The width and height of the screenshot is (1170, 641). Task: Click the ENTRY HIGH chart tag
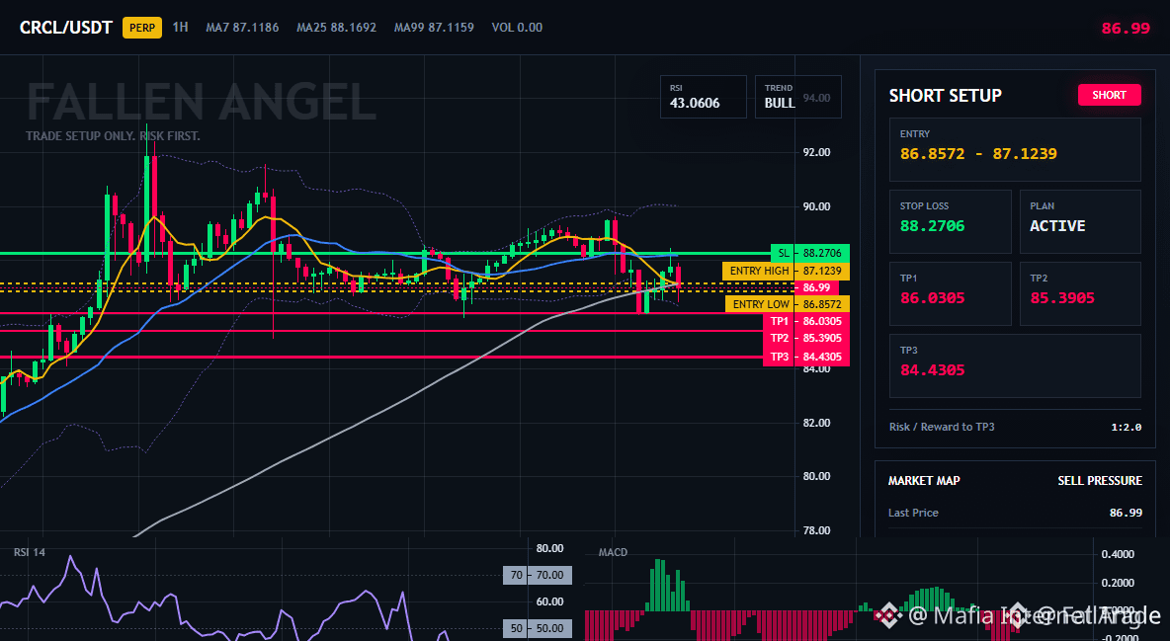point(759,271)
